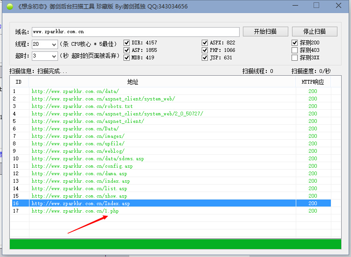
Task: Click the 200 response in row 17
Action: [313, 211]
